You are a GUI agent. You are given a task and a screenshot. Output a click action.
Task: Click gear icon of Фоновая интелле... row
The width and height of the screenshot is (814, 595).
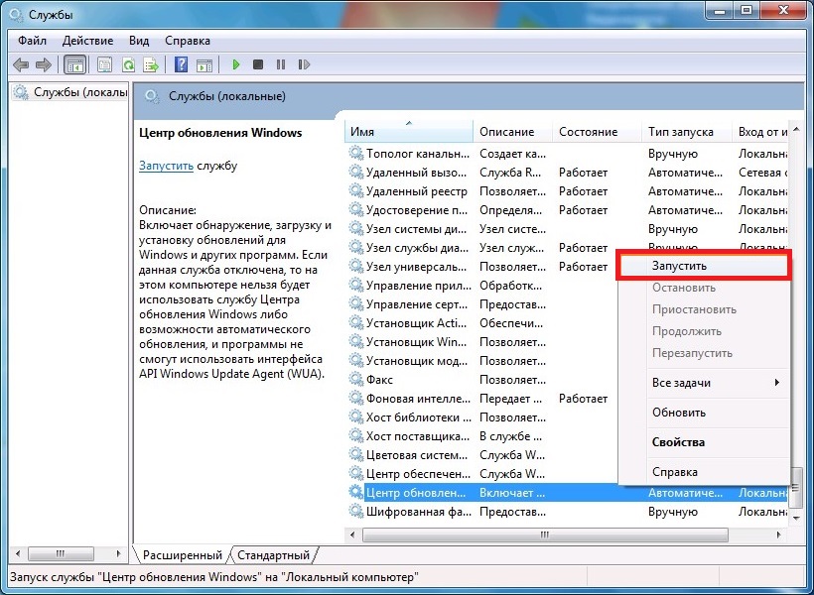[356, 399]
